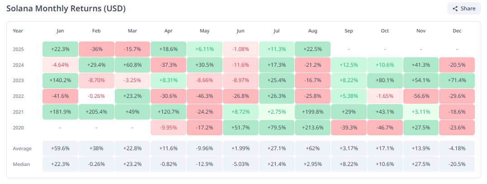
Task: Select the 2023 October +80.1% cell
Action: (x=385, y=81)
